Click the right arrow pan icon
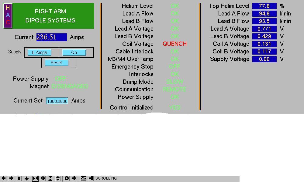Screen dimensions: 304x182 click(x=11, y=178)
